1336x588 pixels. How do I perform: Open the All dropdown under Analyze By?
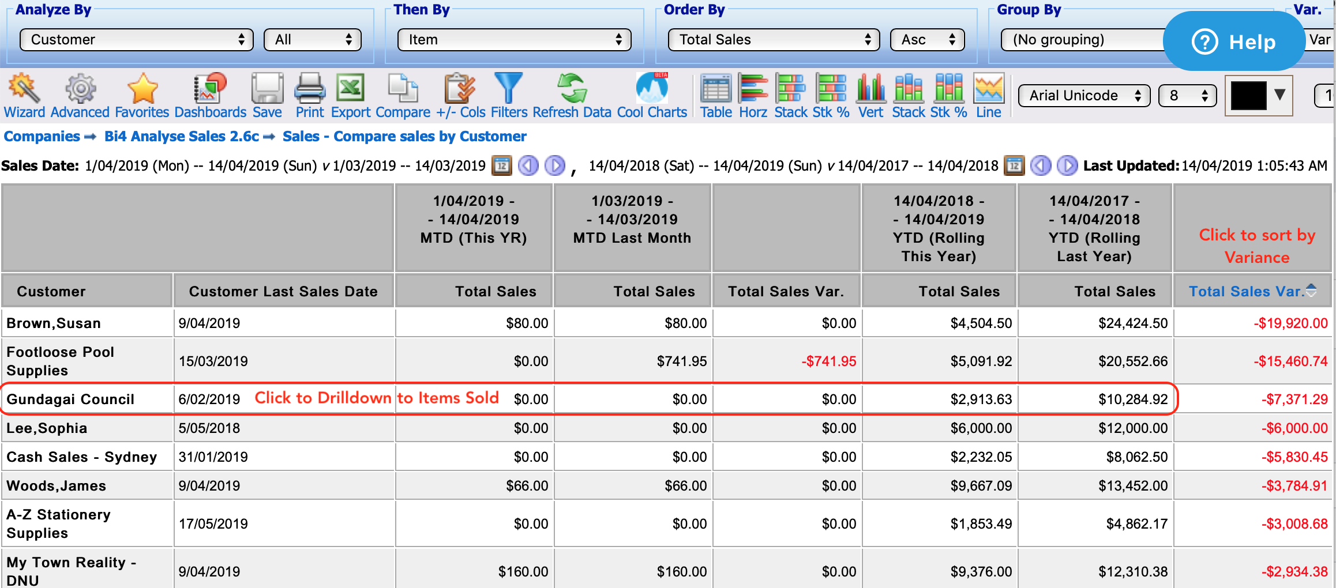[x=313, y=40]
